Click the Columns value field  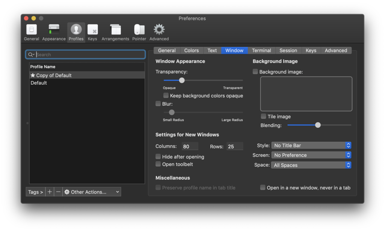point(190,146)
